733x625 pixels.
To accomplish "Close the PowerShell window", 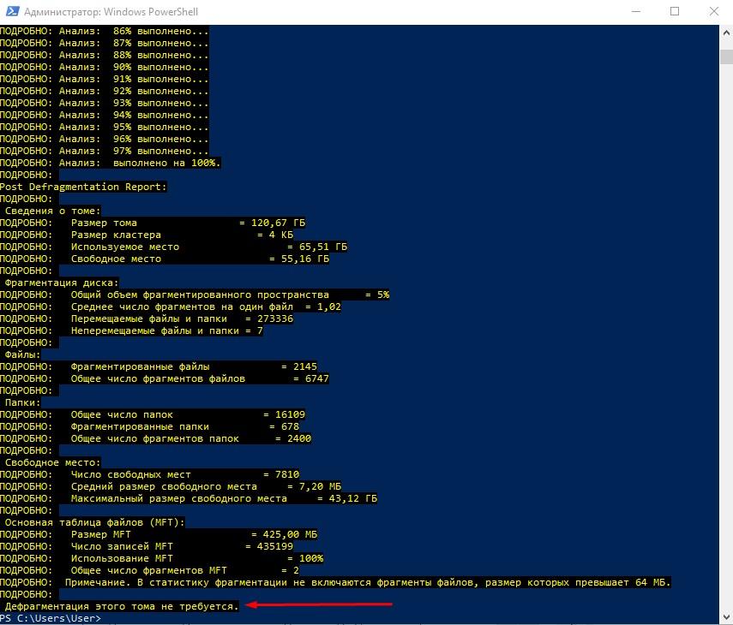I will click(714, 11).
